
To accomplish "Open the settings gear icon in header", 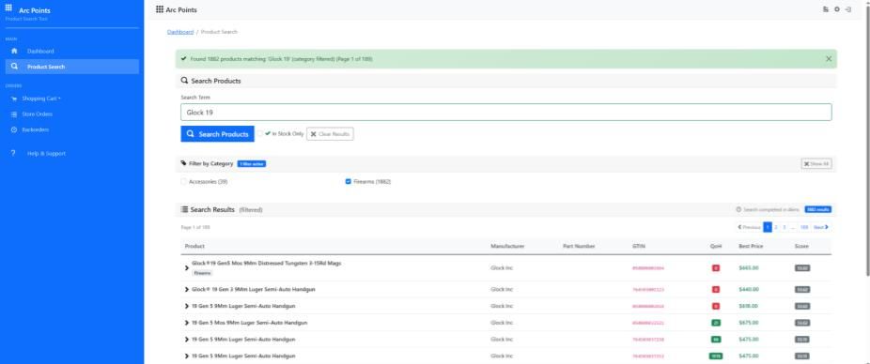I will point(837,9).
